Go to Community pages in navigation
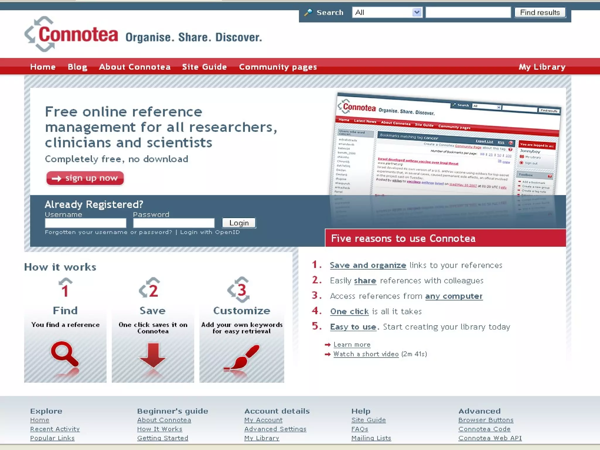This screenshot has height=450, width=600. [x=278, y=67]
